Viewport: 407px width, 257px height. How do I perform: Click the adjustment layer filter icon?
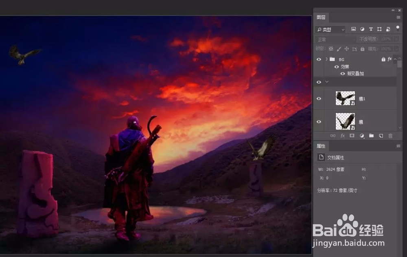(x=362, y=29)
